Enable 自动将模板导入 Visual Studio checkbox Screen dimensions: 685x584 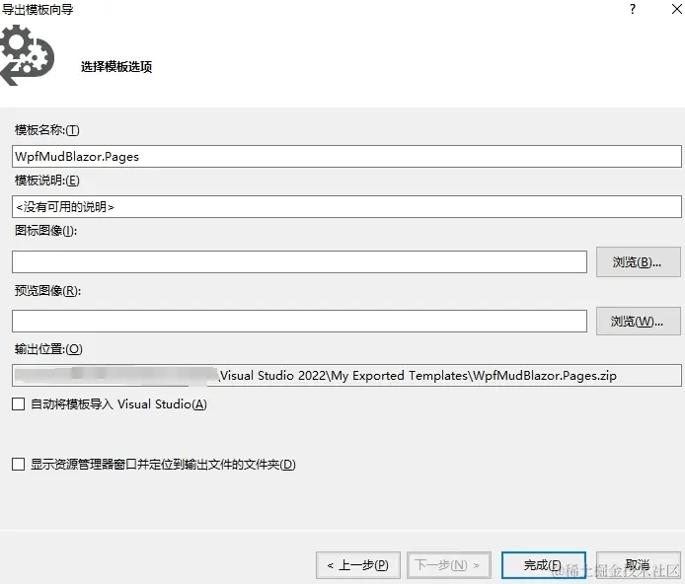19,404
